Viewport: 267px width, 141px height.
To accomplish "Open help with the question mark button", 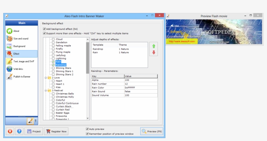I will tap(19, 131).
